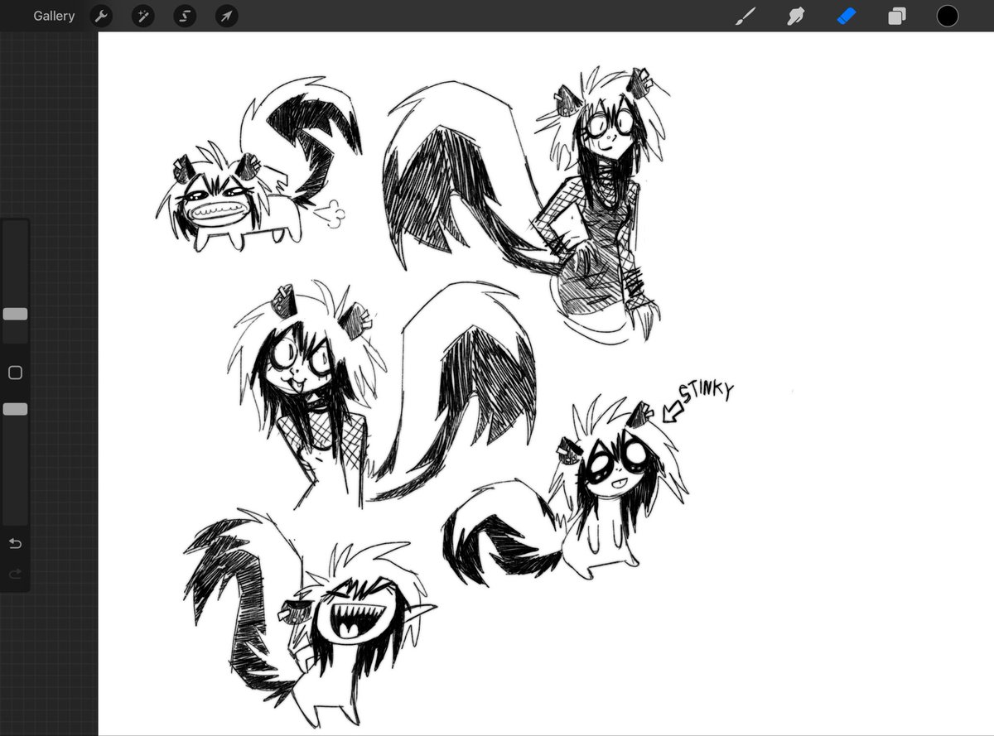Select the Smudge tool
The width and height of the screenshot is (994, 736).
[x=796, y=16]
